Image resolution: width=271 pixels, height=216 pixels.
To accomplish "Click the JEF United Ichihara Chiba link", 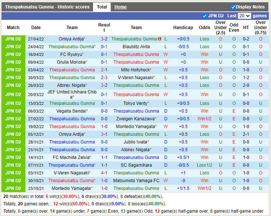I will tap(71, 94).
